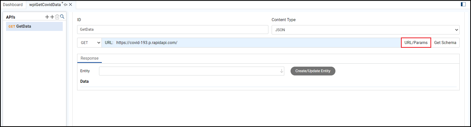
Task: Click the Create/Update Entity button
Action: (x=313, y=71)
